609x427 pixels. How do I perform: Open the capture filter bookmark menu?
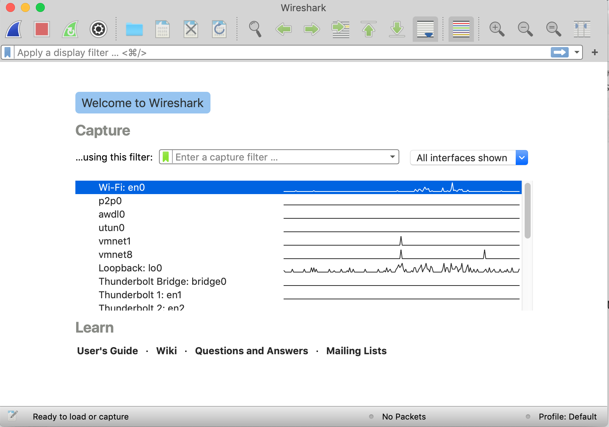tap(166, 157)
